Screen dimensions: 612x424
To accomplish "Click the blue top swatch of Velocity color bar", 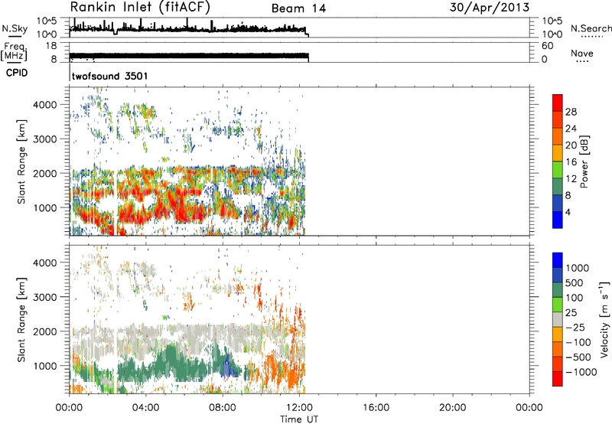I will (x=558, y=260).
